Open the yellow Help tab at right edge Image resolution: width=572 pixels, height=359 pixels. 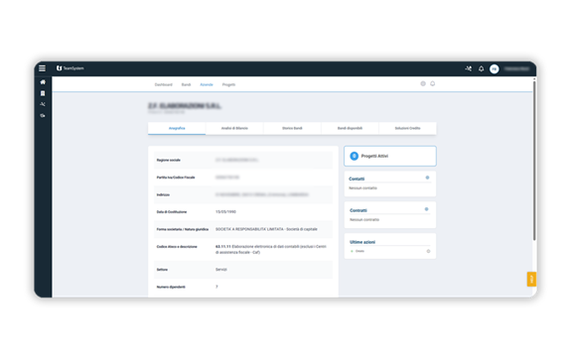point(531,280)
